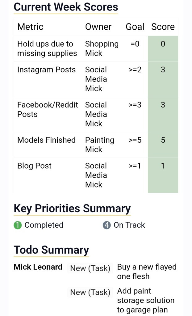Viewport: 192px width, 316px height.
Task: Click the green Completed count badge
Action: coord(18,225)
